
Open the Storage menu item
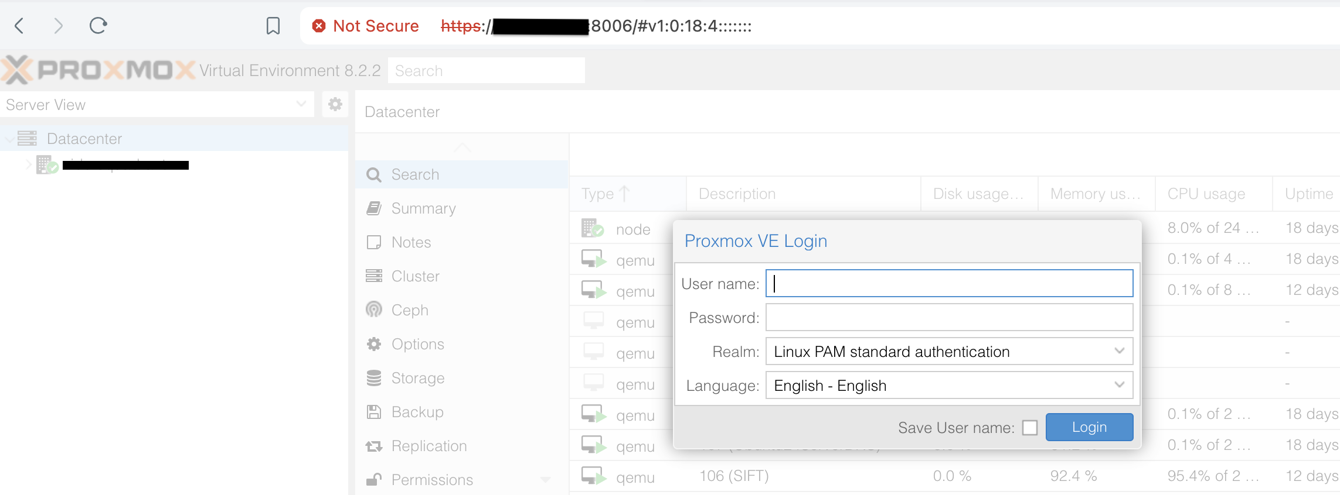(462, 378)
